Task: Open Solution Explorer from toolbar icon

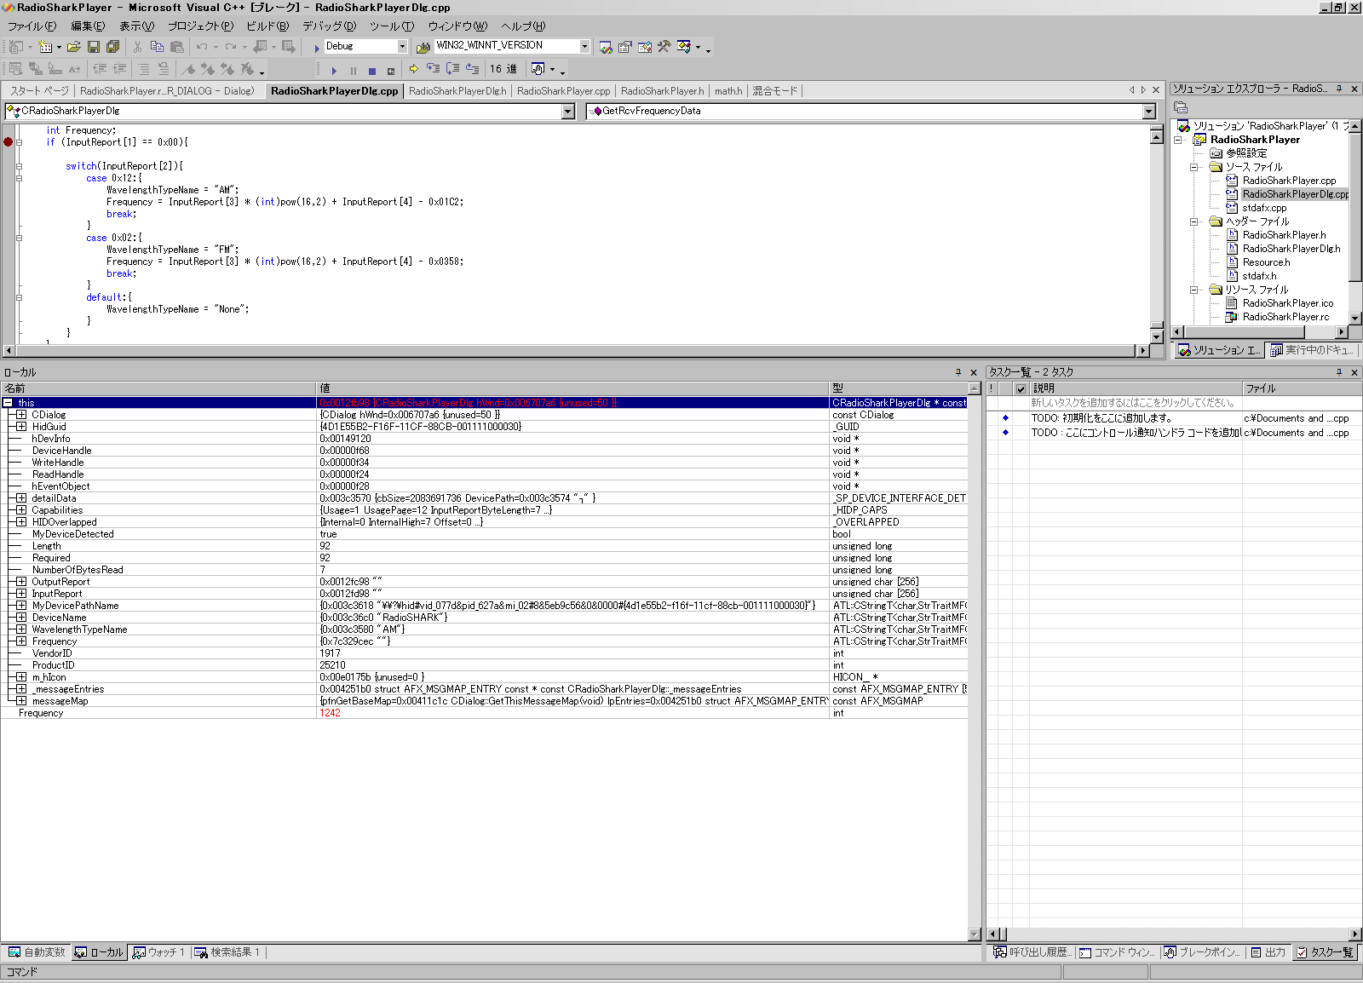Action: click(606, 47)
